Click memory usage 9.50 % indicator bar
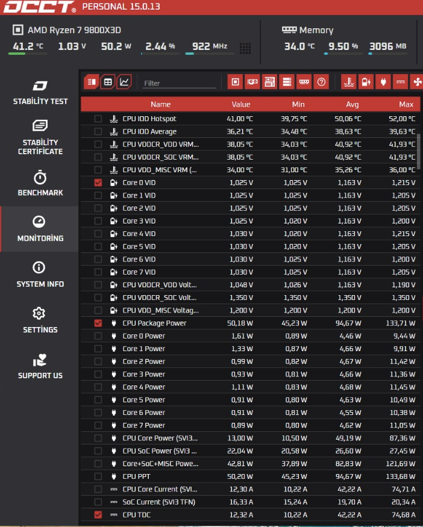 343,54
